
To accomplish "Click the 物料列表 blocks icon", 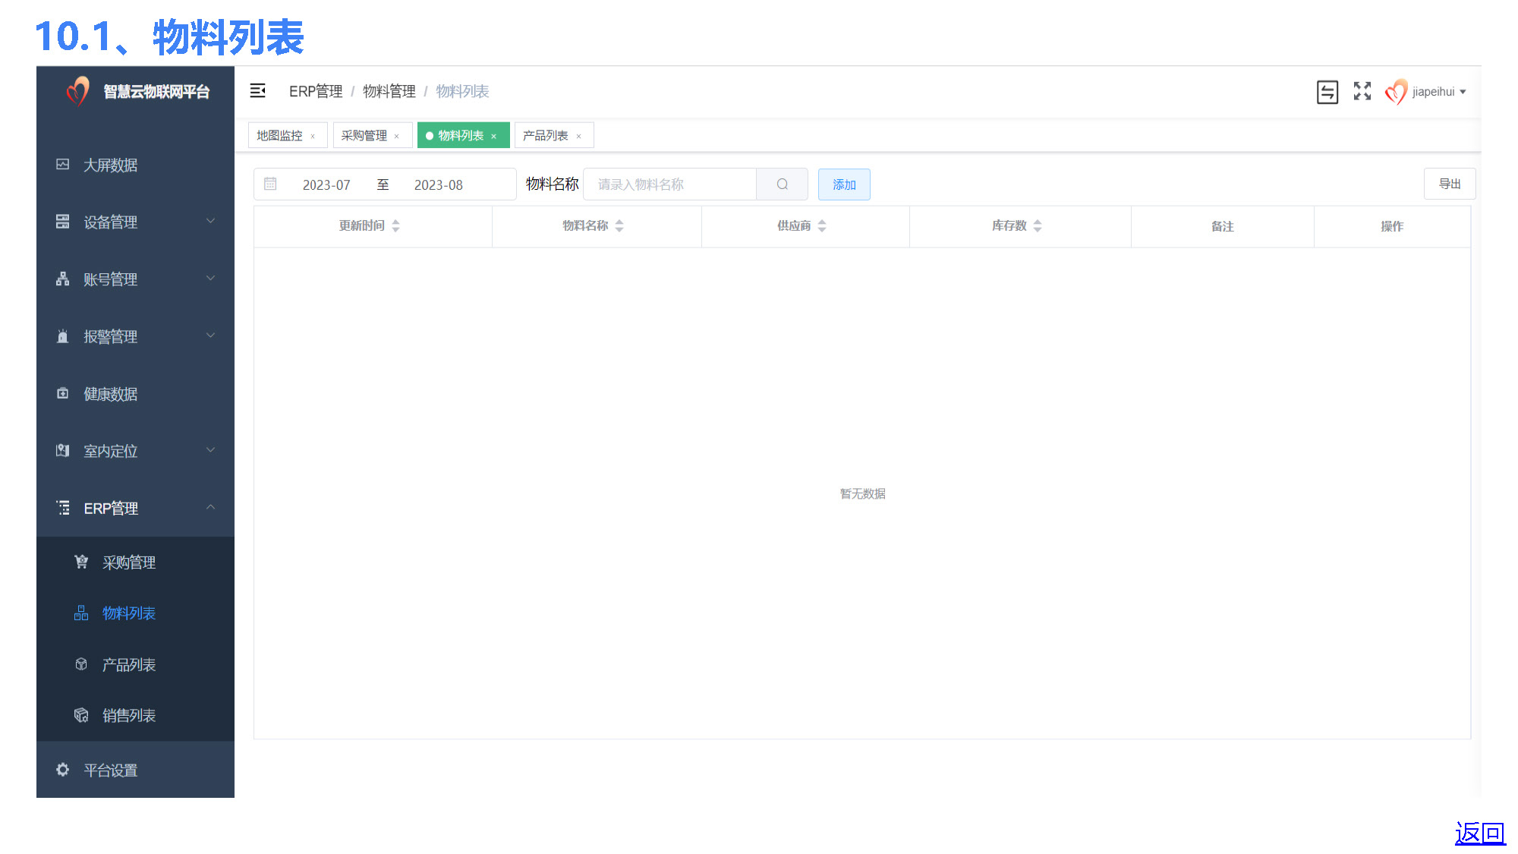I will coord(81,613).
